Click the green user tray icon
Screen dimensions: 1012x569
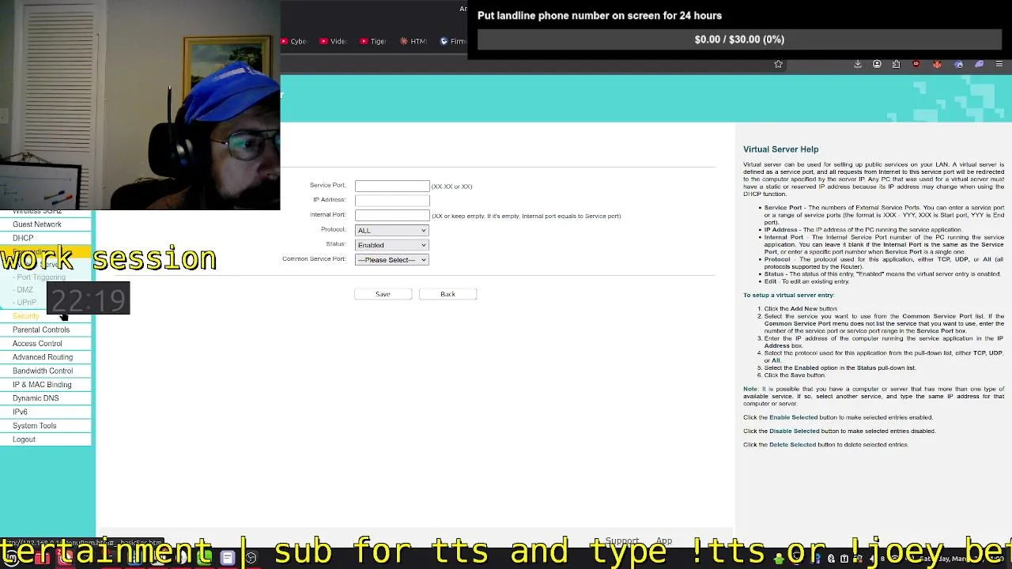[778, 559]
